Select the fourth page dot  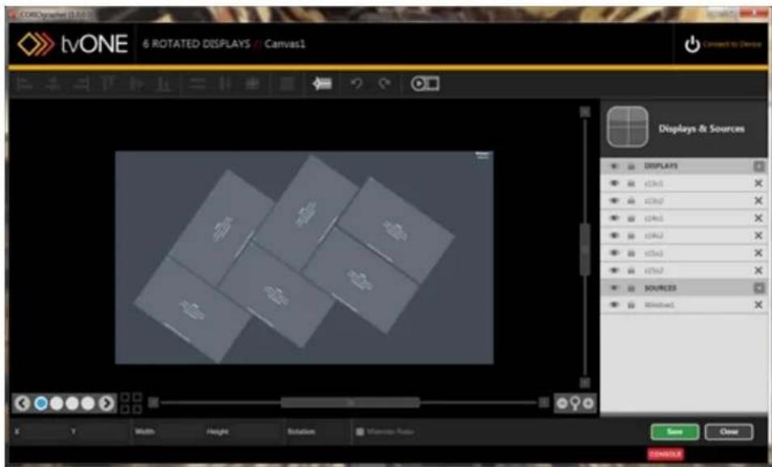coord(88,403)
